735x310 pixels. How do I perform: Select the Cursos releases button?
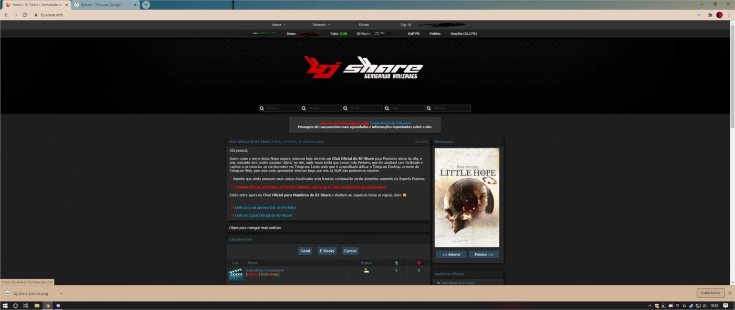tap(350, 251)
